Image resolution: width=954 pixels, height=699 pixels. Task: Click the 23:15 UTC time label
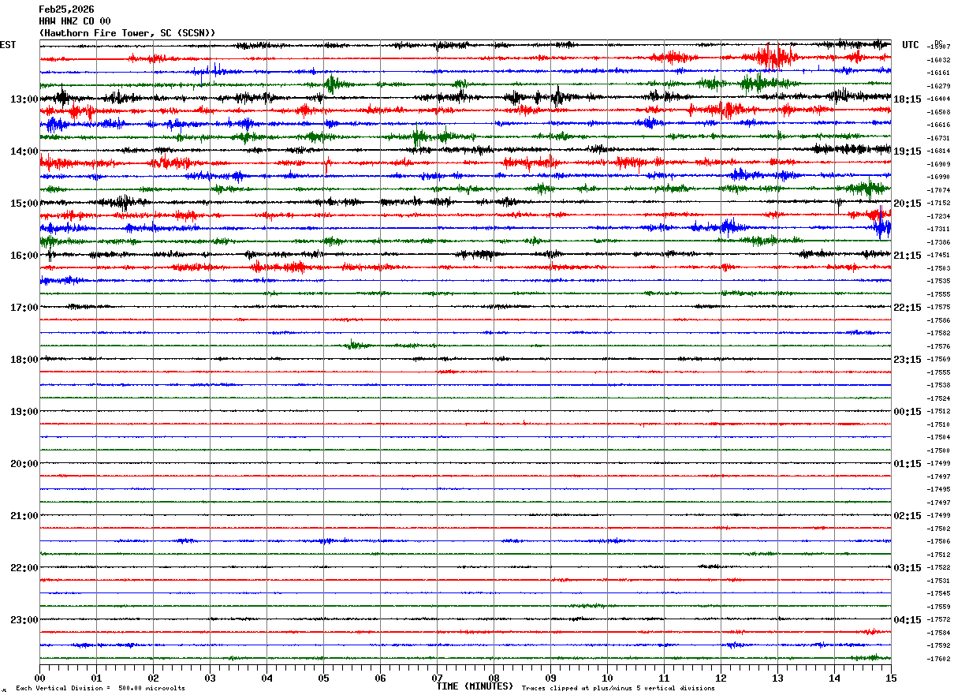tap(907, 360)
